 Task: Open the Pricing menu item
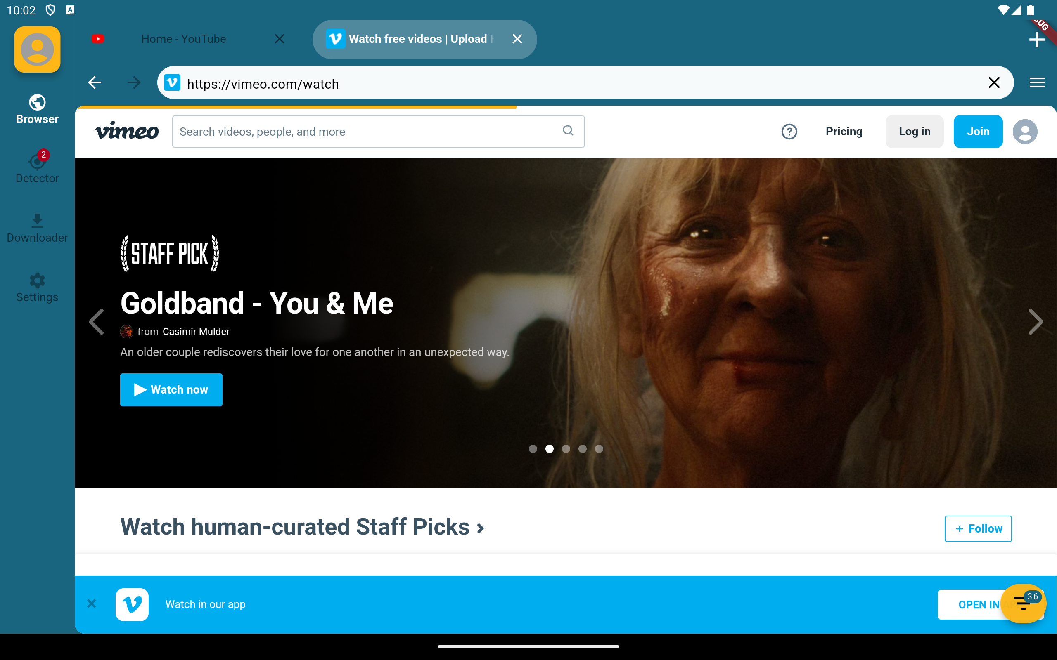pos(844,132)
